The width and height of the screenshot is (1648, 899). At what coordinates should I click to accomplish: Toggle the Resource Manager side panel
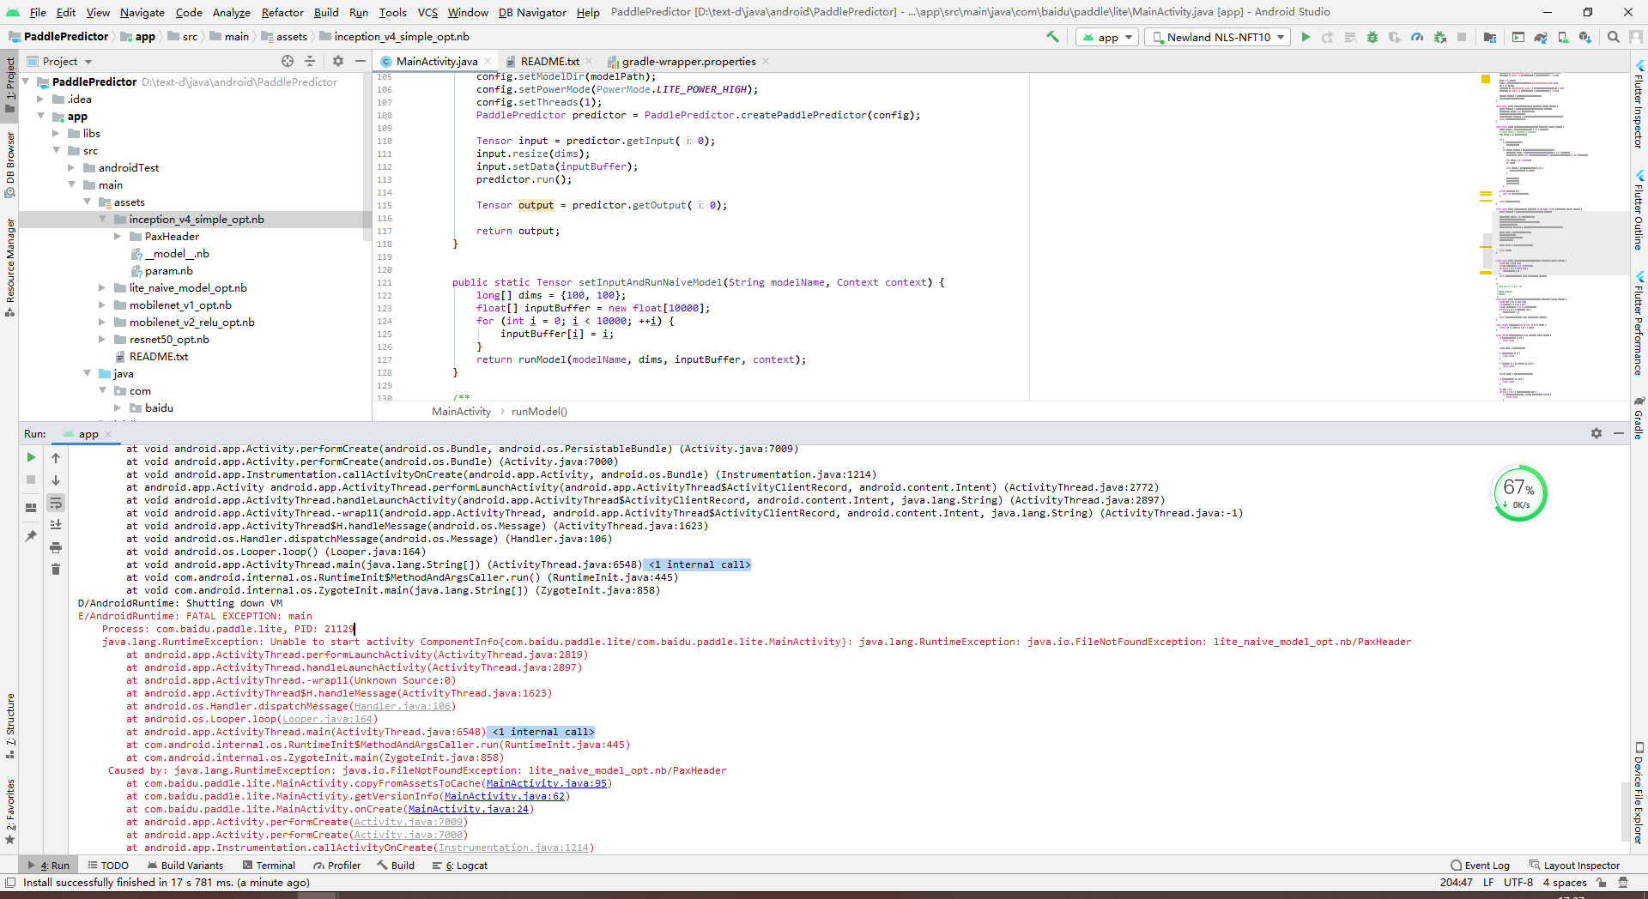coord(9,267)
